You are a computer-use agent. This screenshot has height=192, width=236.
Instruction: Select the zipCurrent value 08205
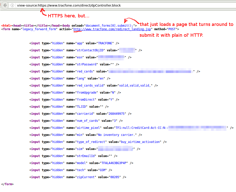[115, 177]
